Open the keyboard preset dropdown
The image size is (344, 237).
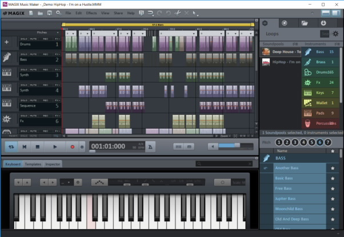click(67, 182)
